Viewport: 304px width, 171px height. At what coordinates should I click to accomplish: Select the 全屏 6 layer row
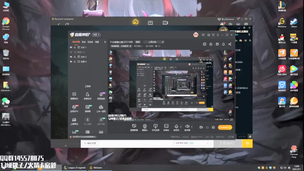87,62
